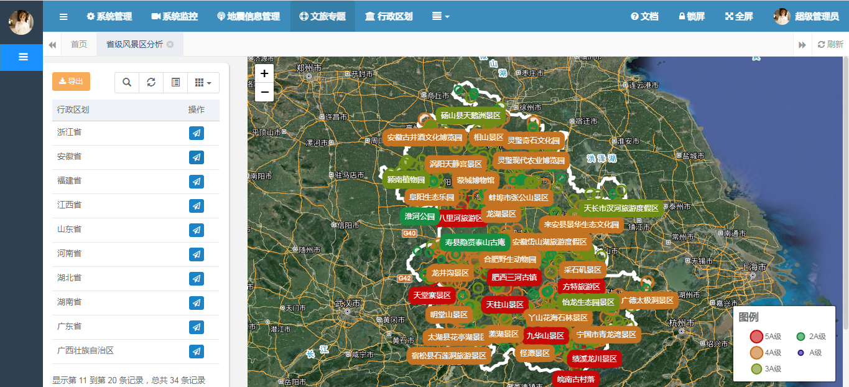849x387 pixels.
Task: Open 系统管理 menu
Action: (x=109, y=16)
